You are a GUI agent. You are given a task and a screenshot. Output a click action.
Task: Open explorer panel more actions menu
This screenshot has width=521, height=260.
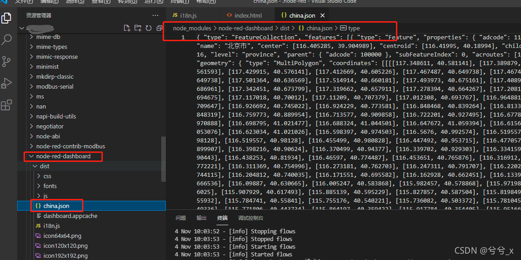coord(155,15)
